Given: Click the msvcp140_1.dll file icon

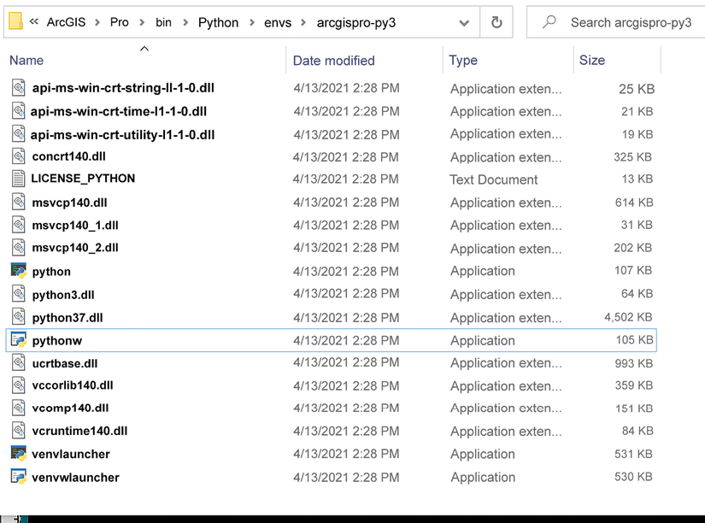Looking at the screenshot, I should tap(19, 225).
